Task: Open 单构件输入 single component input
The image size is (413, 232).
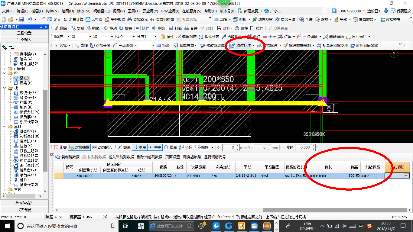Action: [24, 203]
